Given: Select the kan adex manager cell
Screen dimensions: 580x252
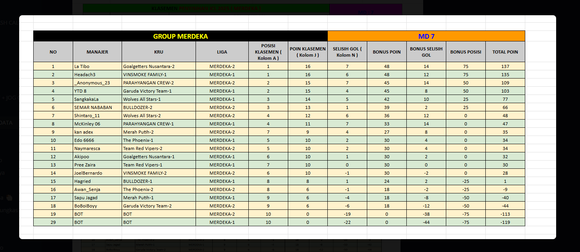Looking at the screenshot, I should point(97,132).
